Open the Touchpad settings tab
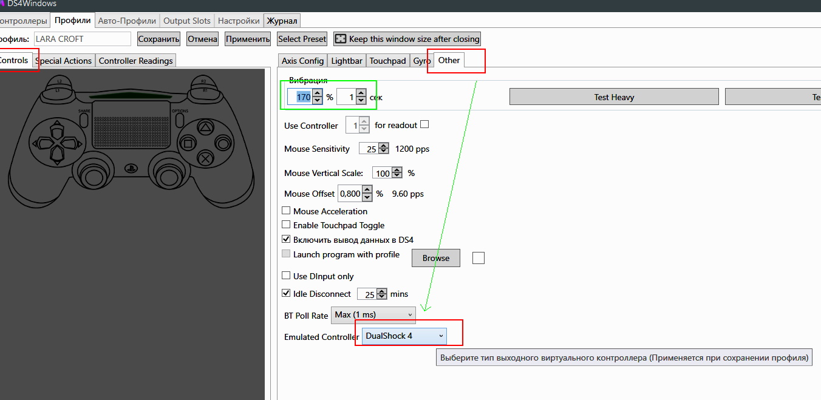Screen dimensions: 821x400 tap(387, 61)
